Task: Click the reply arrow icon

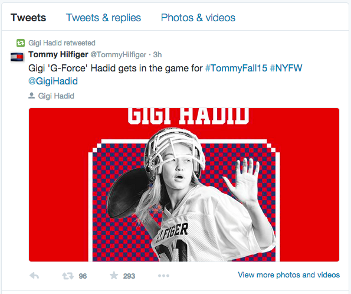Action: tap(34, 276)
